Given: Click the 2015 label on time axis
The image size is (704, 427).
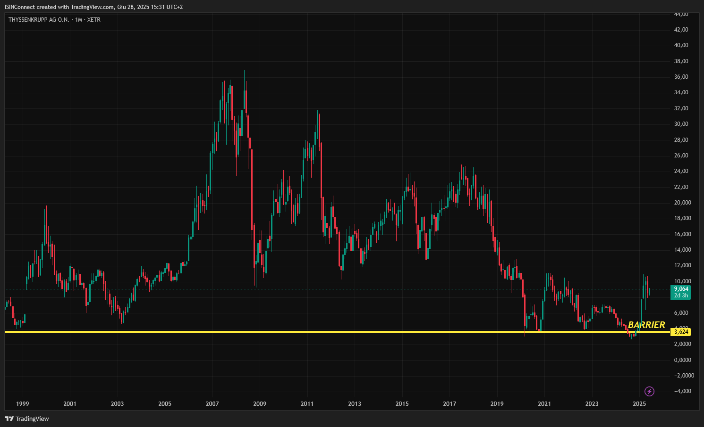Looking at the screenshot, I should pos(402,404).
